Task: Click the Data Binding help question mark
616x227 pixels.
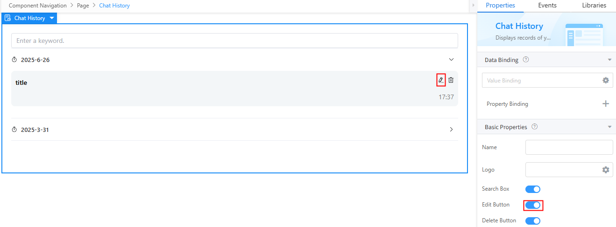Action: [x=526, y=60]
